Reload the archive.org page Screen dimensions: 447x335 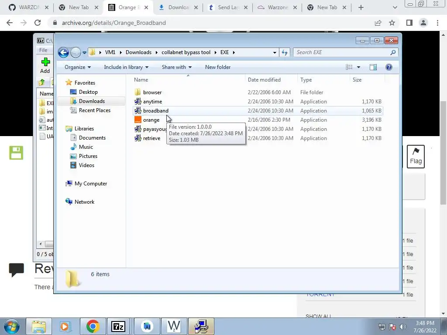[x=38, y=23]
